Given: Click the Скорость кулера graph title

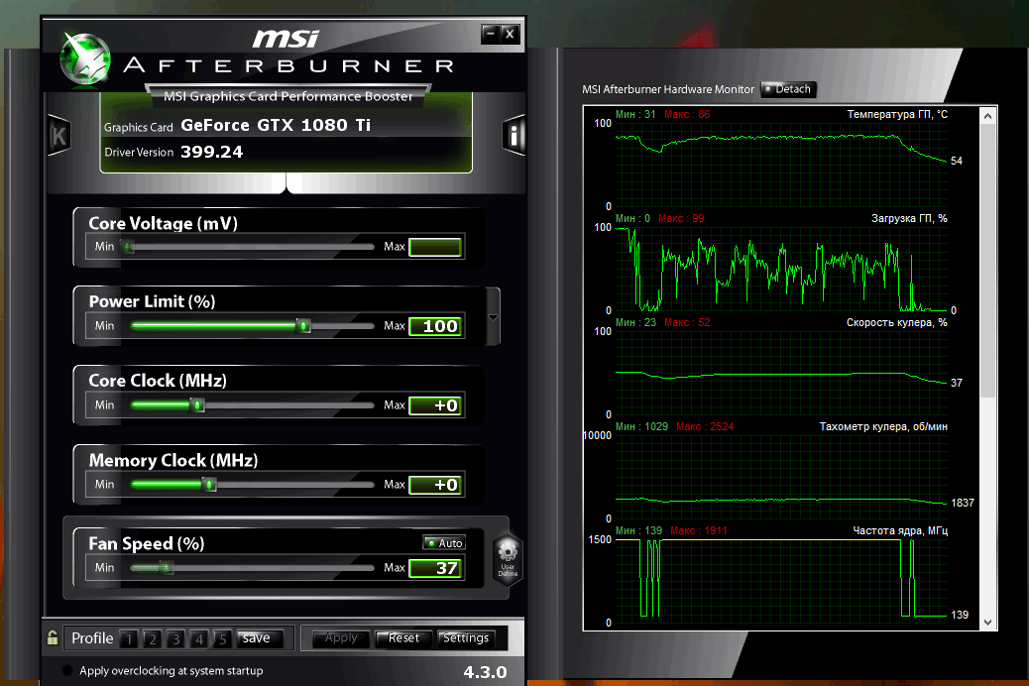Looking at the screenshot, I should click(x=896, y=322).
